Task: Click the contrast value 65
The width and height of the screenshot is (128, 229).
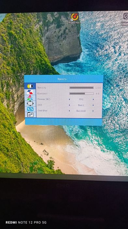Action: (97, 94)
